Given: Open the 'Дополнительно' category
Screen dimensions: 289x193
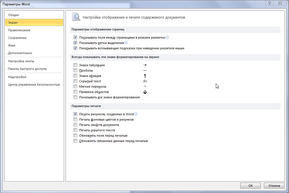Looking at the screenshot, I should [34, 53].
